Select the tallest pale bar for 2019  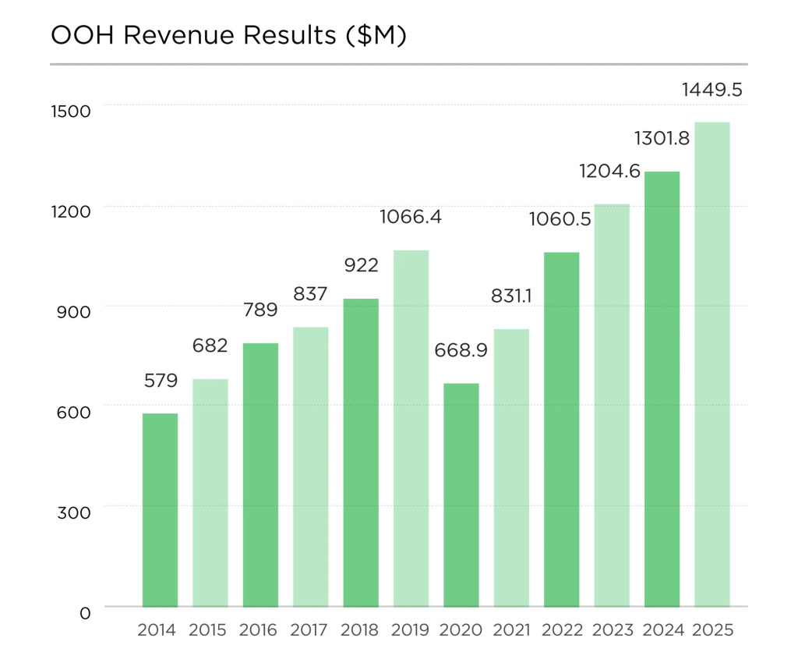[411, 429]
